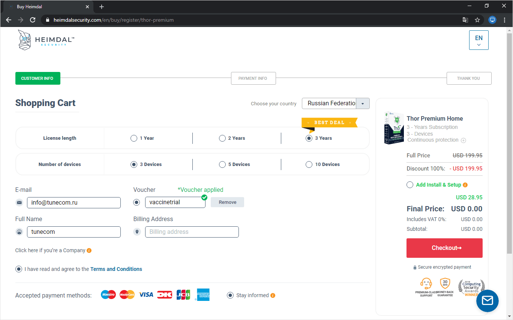
Task: Click into the E-mail input field
Action: coord(74,203)
